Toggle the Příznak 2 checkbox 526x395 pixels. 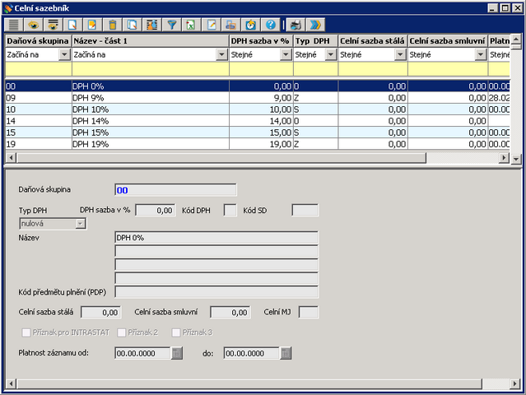pos(122,332)
